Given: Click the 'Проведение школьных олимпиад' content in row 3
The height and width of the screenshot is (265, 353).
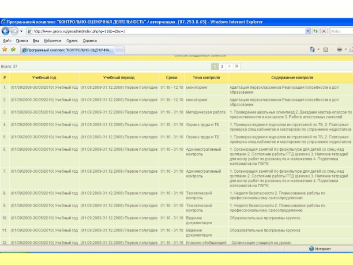Looking at the screenshot, I should (290, 114).
